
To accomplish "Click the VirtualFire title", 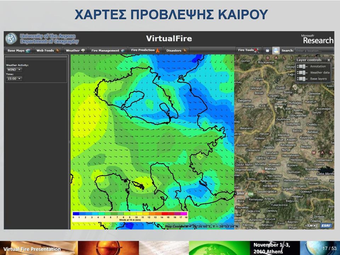I will 169,39.
